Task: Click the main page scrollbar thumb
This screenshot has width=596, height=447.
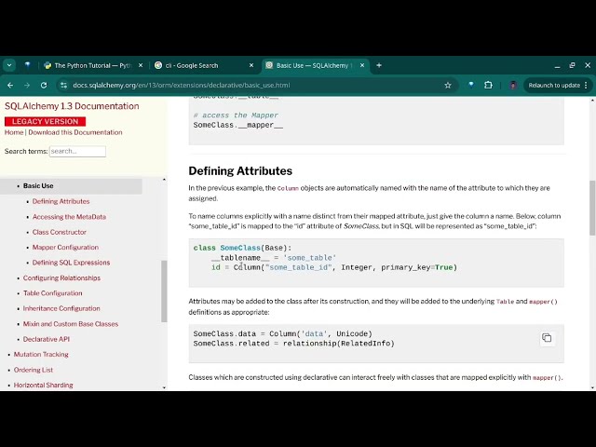Action: coord(592,208)
